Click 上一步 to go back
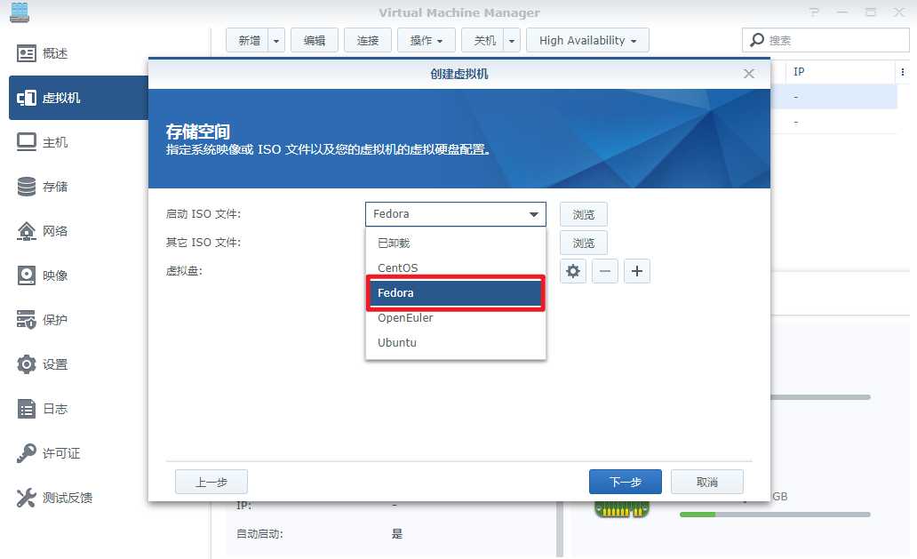Image resolution: width=917 pixels, height=559 pixels. click(211, 482)
